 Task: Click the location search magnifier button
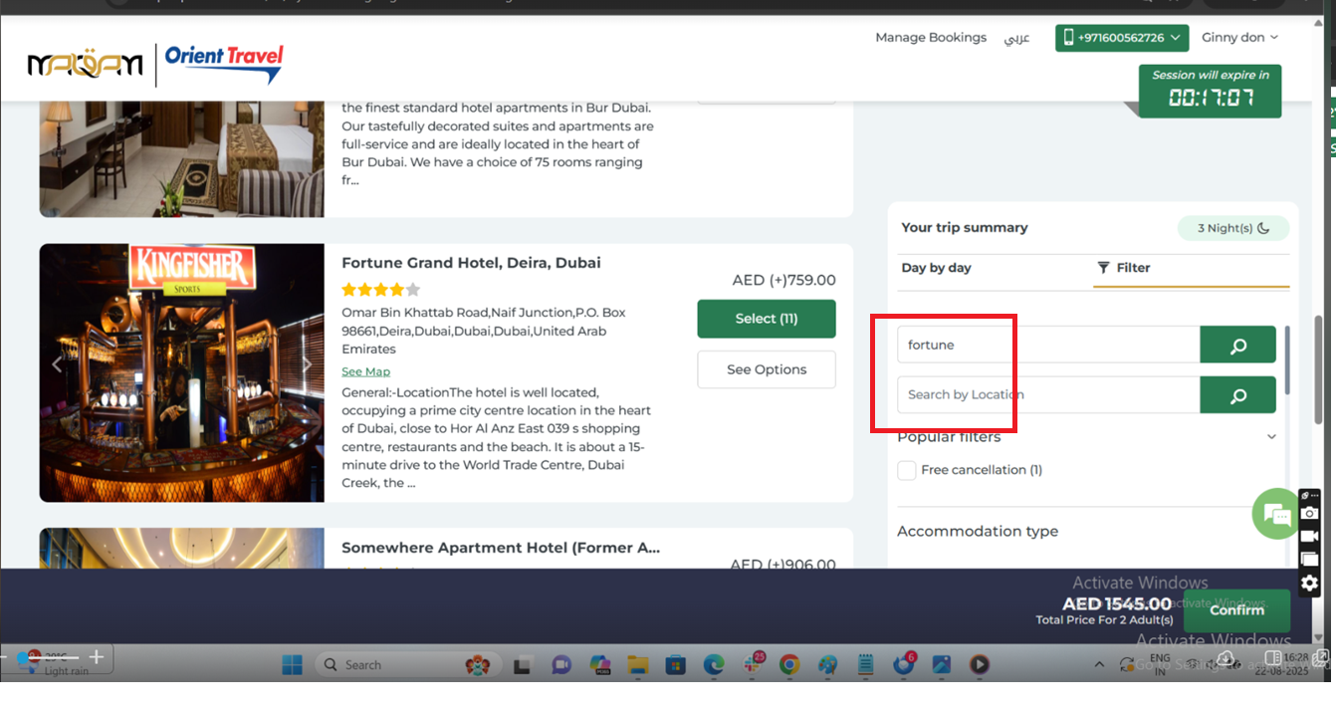(1237, 395)
